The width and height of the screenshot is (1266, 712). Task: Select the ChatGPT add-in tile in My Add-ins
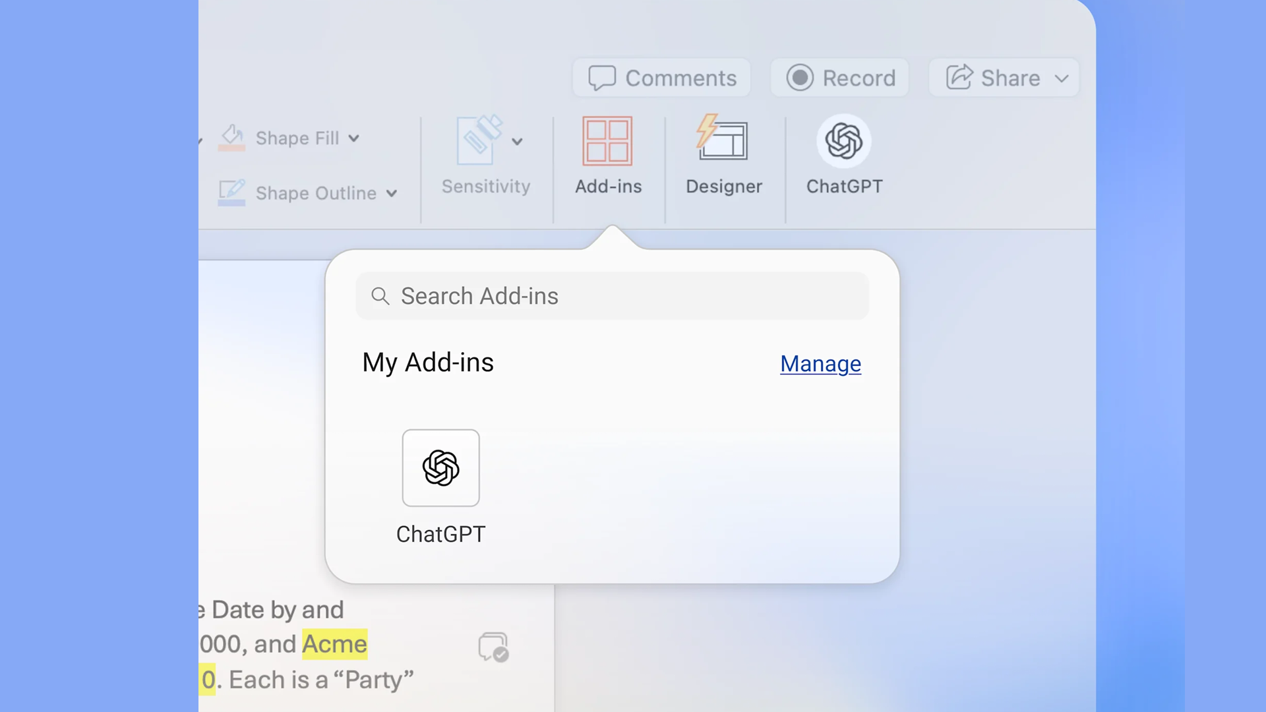(441, 468)
